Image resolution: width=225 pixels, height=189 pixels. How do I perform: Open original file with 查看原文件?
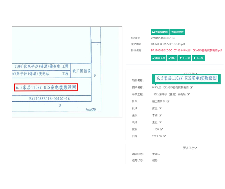[x=177, y=32]
